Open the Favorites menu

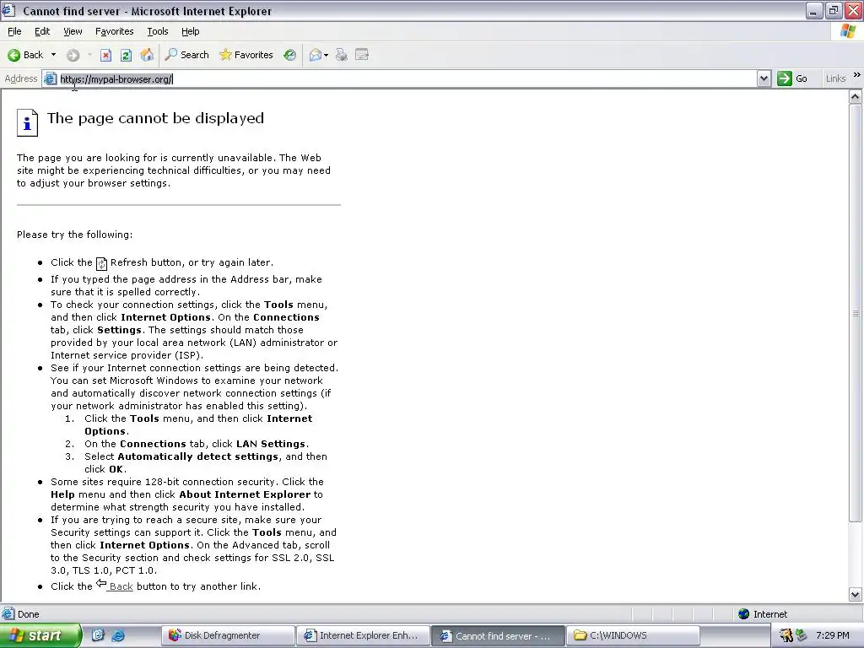pyautogui.click(x=114, y=31)
